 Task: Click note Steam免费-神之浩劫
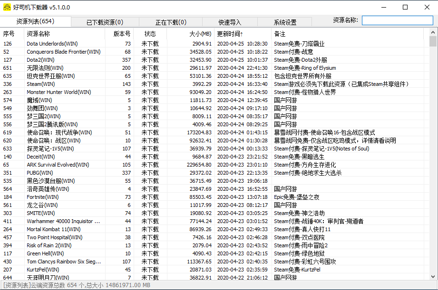pyautogui.click(x=299, y=213)
